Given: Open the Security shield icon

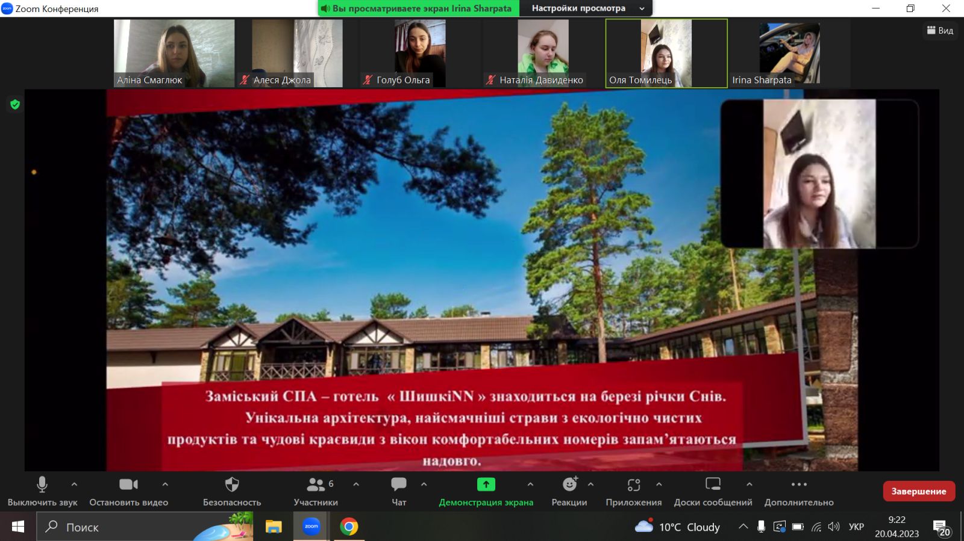Looking at the screenshot, I should pos(232,485).
